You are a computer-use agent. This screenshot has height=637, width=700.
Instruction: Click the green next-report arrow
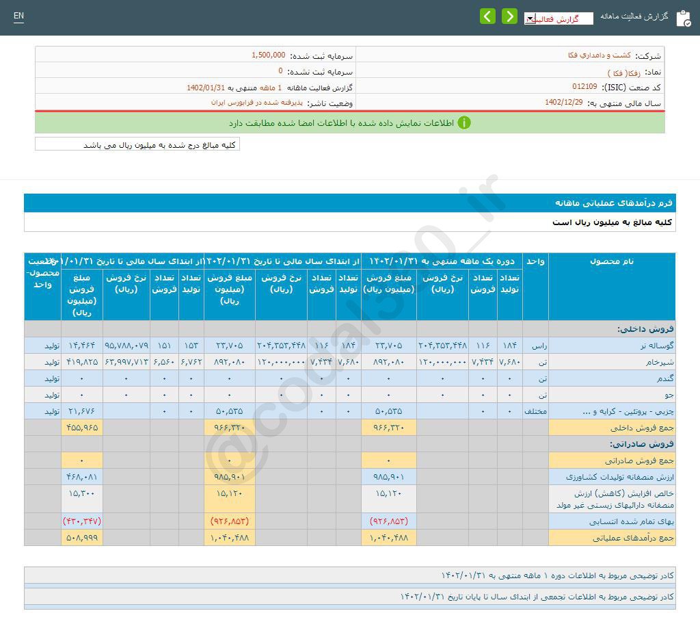[509, 15]
